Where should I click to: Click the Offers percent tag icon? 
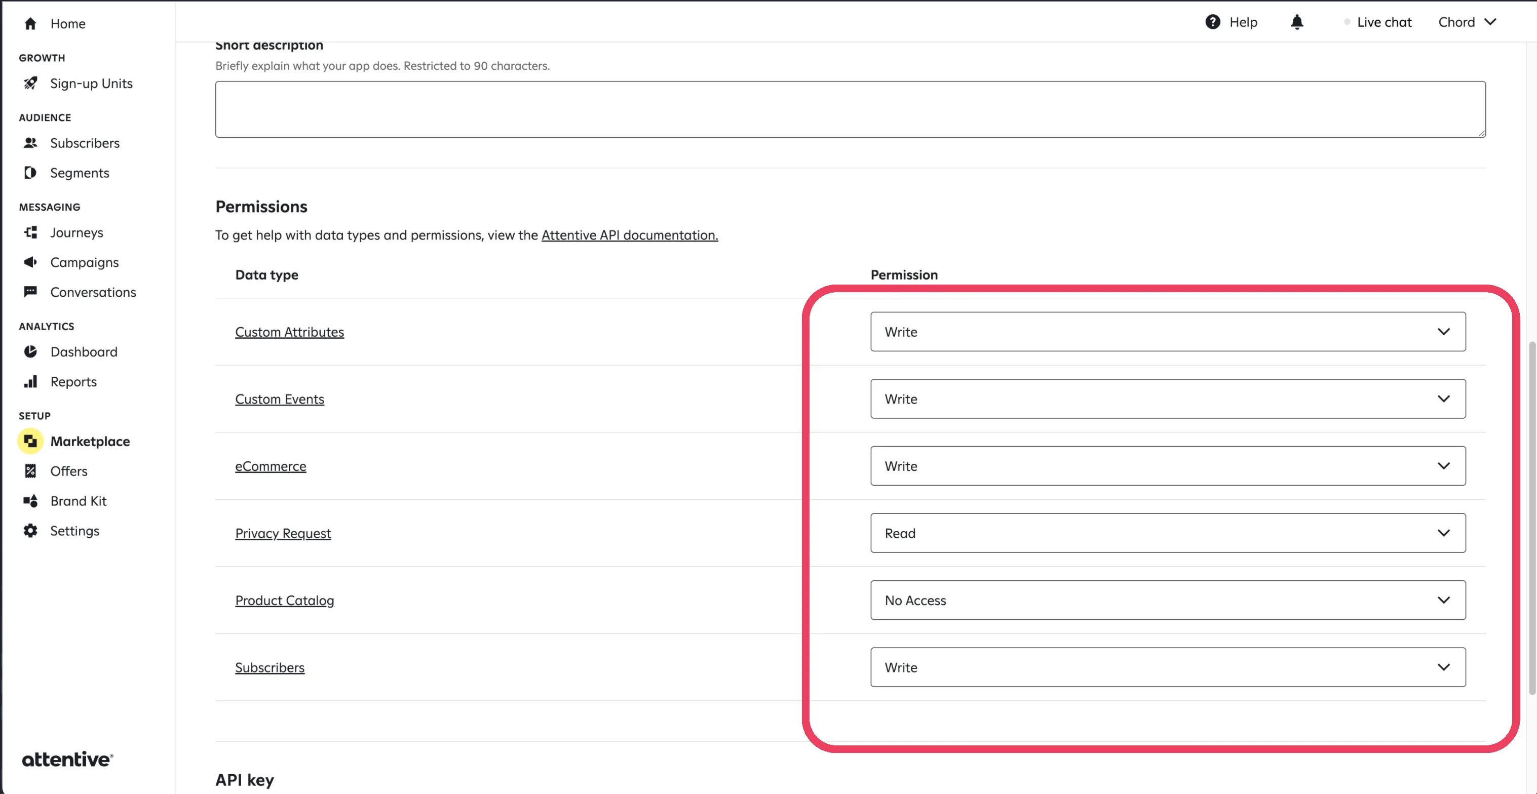pos(30,471)
